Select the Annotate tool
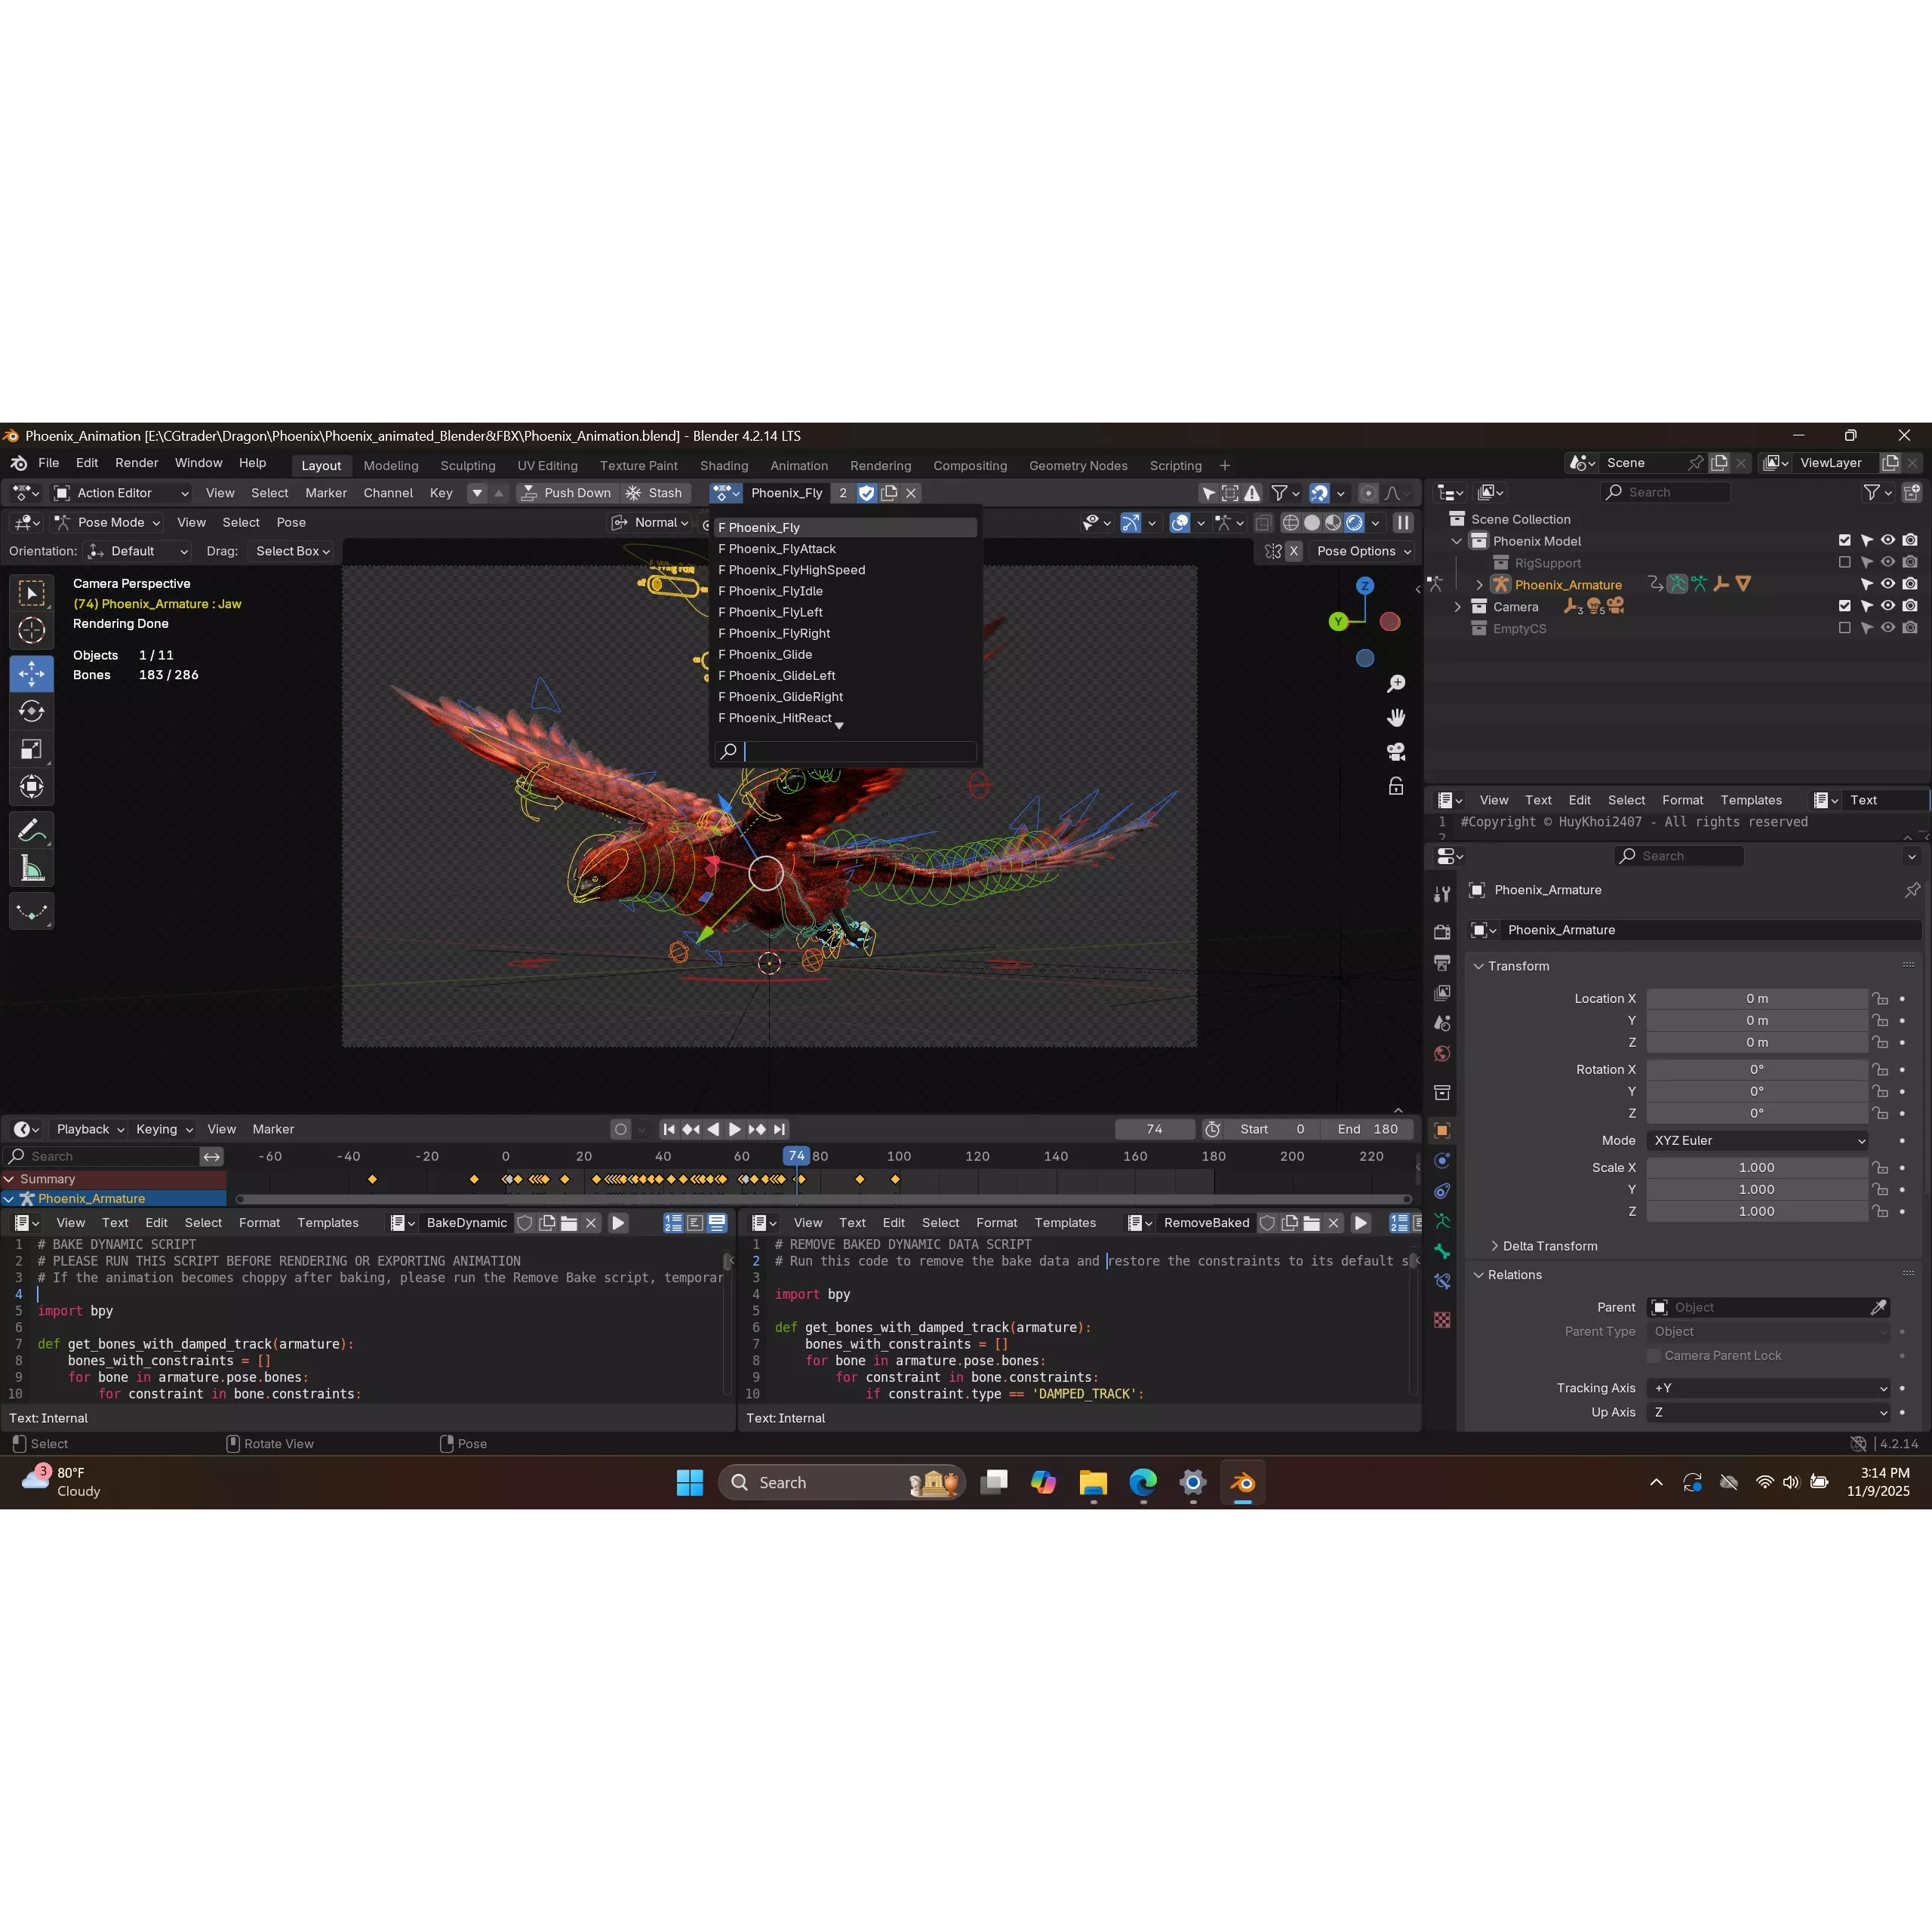Screen dimensions: 1932x1932 pyautogui.click(x=31, y=829)
